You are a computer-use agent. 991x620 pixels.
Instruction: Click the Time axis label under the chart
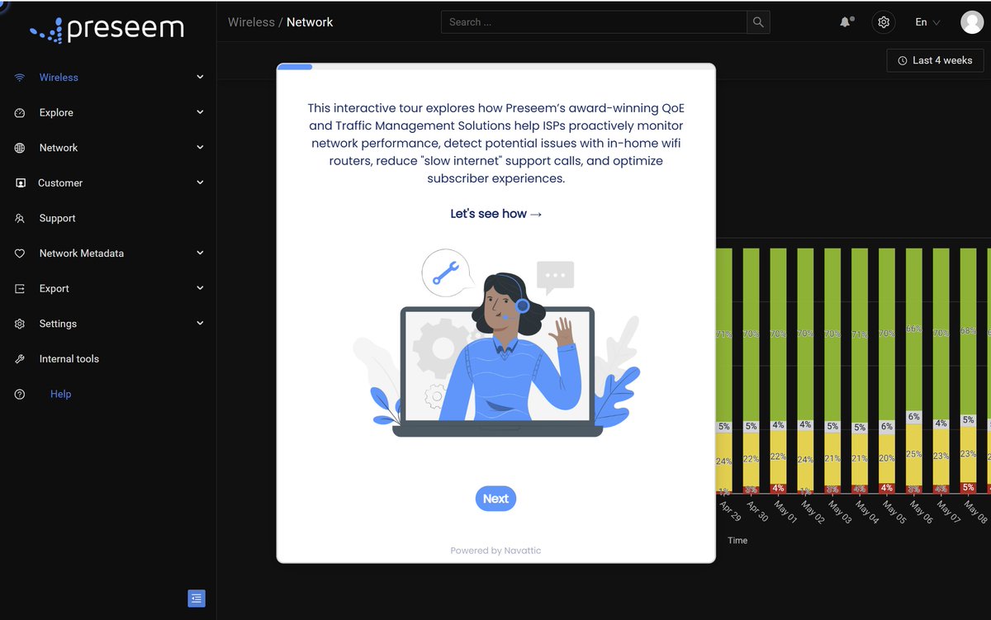pyautogui.click(x=737, y=541)
